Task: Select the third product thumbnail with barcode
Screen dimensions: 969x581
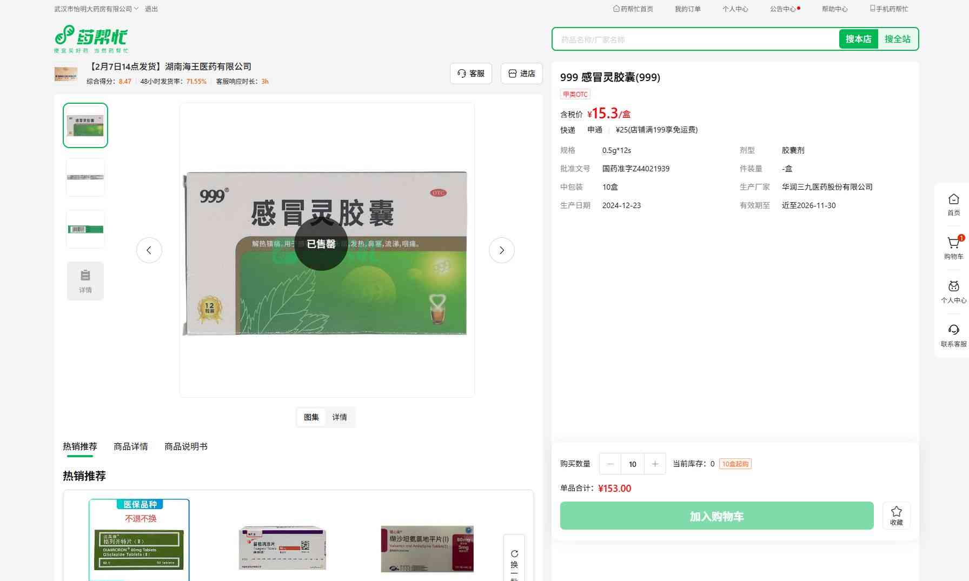Action: pyautogui.click(x=85, y=229)
